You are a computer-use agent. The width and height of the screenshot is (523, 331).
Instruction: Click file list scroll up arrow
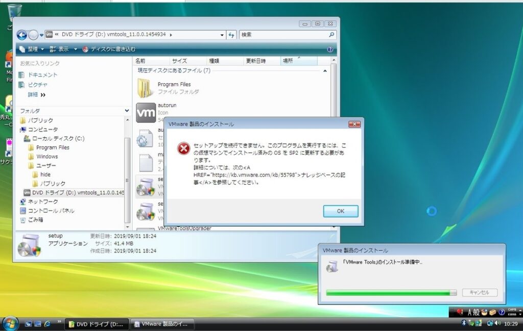(334, 60)
